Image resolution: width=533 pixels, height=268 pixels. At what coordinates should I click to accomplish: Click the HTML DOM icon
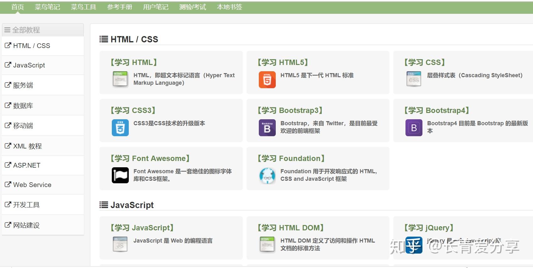click(267, 244)
